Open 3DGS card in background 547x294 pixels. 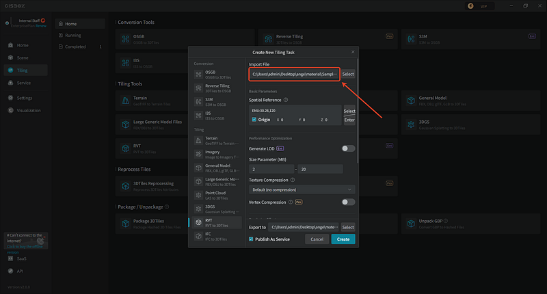470,124
